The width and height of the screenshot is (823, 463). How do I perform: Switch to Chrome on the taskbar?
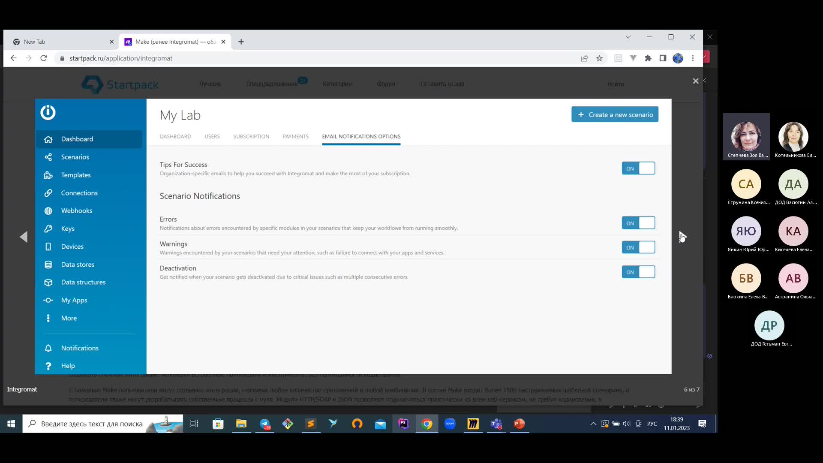(x=427, y=424)
